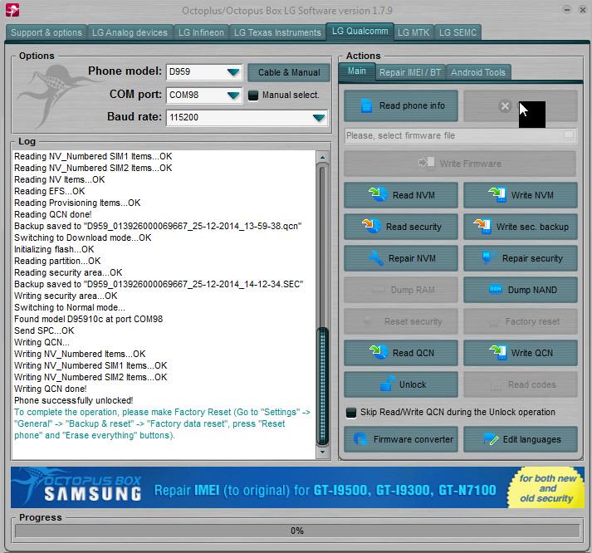The image size is (592, 553).
Task: Click log line 'Switching to Download mode...OK'
Action: [83, 237]
